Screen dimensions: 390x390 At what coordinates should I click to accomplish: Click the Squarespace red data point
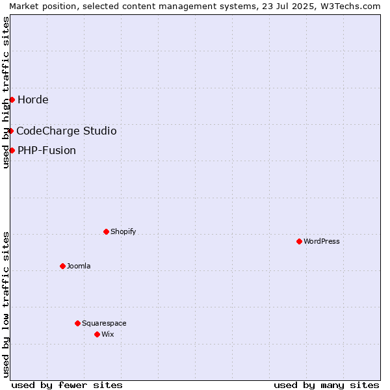click(x=77, y=323)
